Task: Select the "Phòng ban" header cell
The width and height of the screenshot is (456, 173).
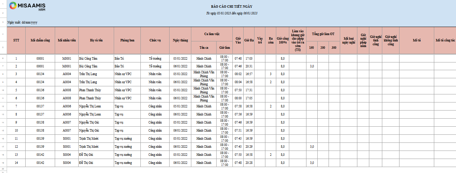Action: (x=127, y=40)
